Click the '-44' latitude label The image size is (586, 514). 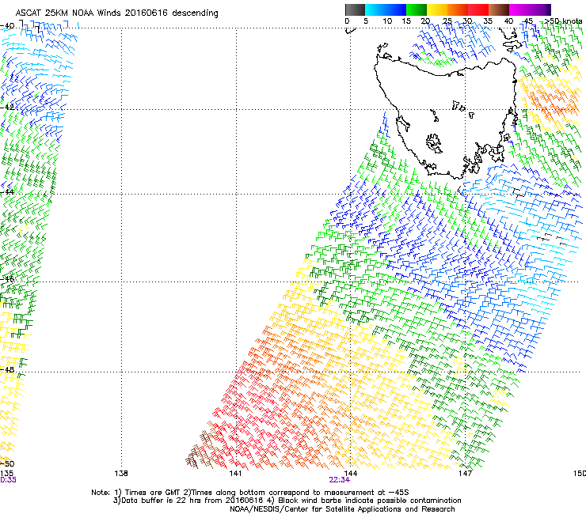pos(7,191)
